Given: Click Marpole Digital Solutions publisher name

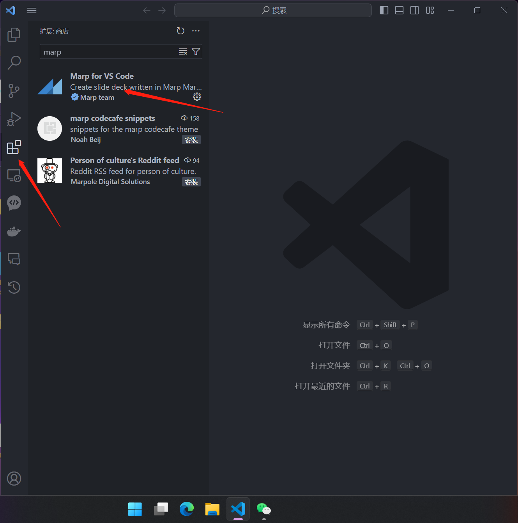Looking at the screenshot, I should [x=110, y=182].
